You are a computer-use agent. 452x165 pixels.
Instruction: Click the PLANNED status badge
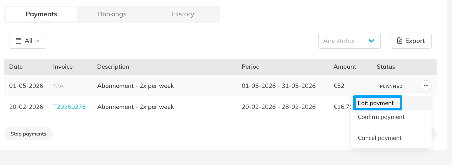point(391,86)
